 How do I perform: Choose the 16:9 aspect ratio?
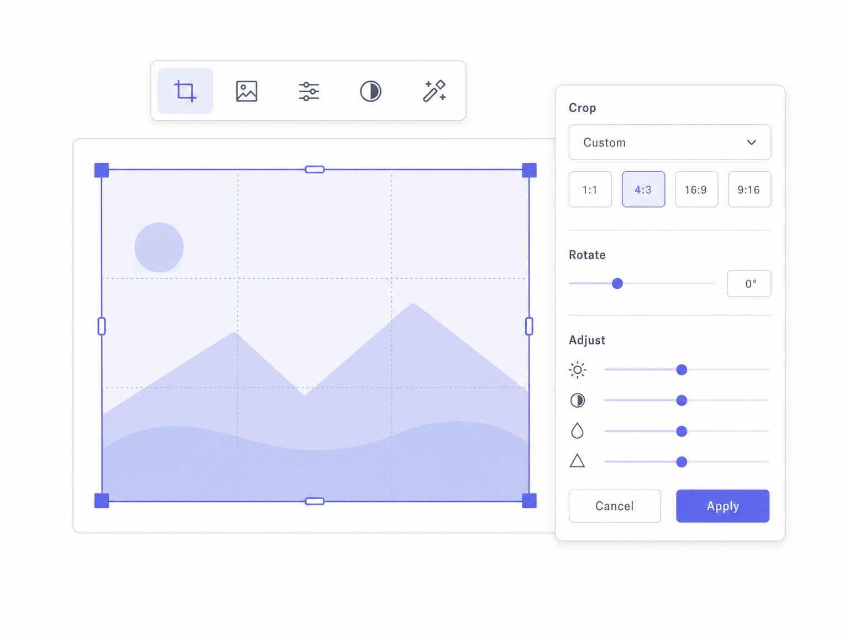click(x=696, y=189)
